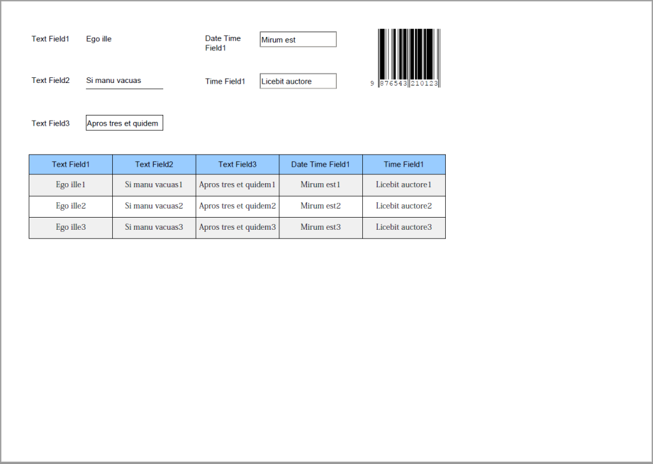653x464 pixels.
Task: Select the 'Licebit auctore' time input box
Action: coord(298,81)
